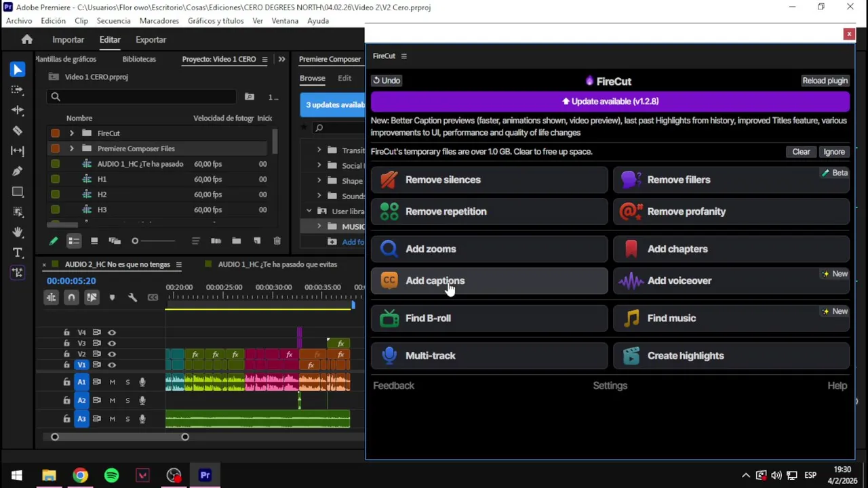Enable voice-over record on track A2
Image resolution: width=868 pixels, height=488 pixels.
coord(142,401)
